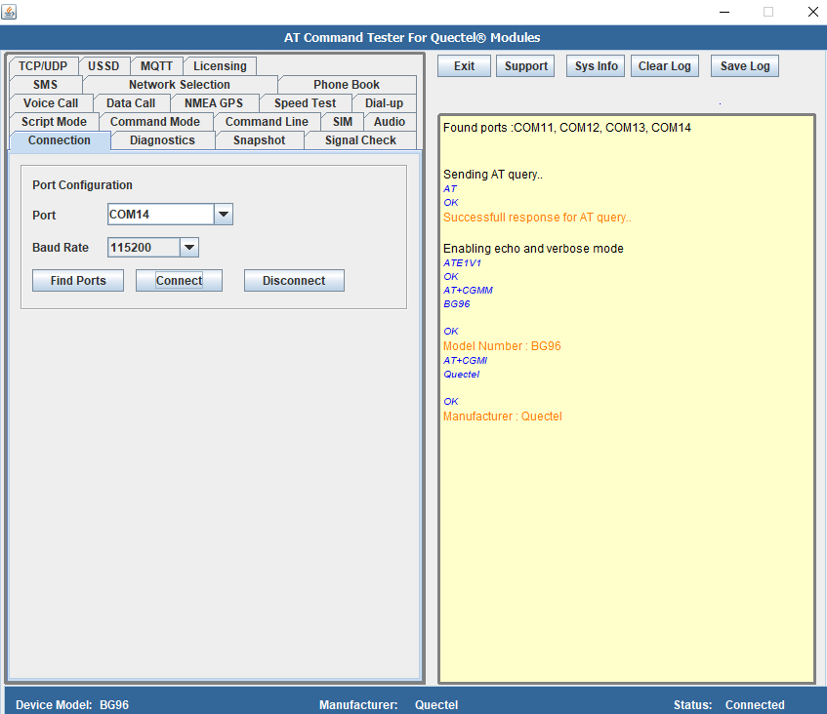Click the 115200 baud rate field
The width and height of the screenshot is (827, 714).
(144, 247)
